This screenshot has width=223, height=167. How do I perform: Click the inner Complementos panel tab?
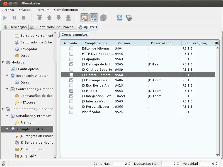(74, 35)
